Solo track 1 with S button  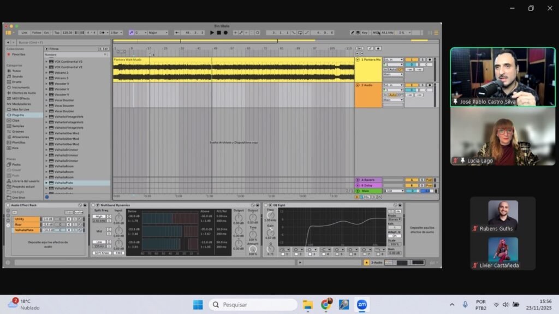[423, 60]
